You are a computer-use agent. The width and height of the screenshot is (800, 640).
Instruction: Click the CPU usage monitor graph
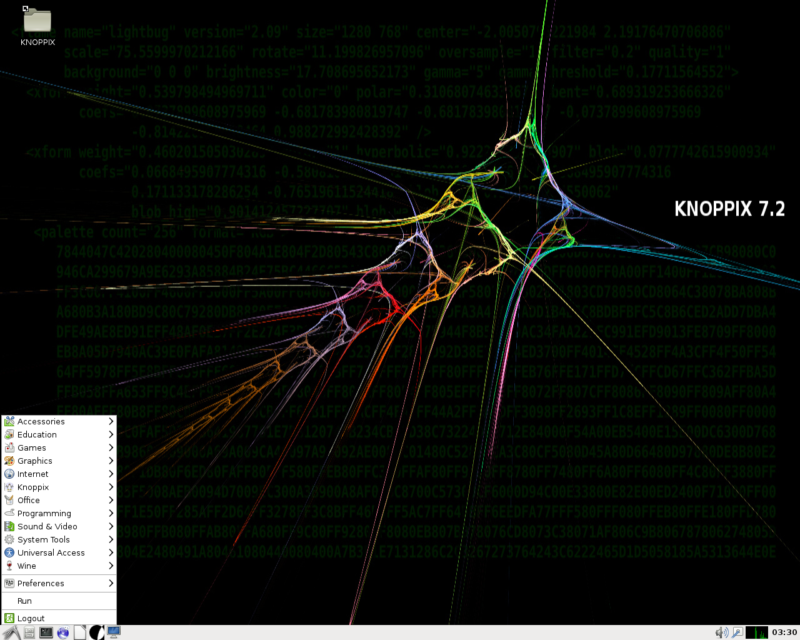click(757, 632)
